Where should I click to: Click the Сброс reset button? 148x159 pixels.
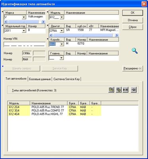coord(133,27)
